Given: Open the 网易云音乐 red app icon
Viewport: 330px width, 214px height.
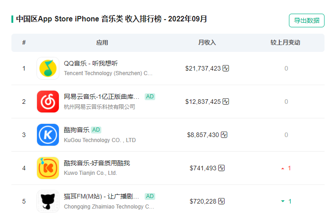Looking at the screenshot, I should coord(48,102).
